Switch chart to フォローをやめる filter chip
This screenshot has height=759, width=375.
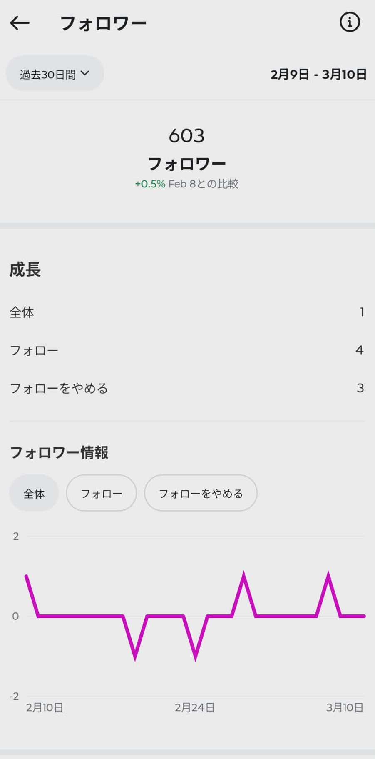tap(201, 494)
